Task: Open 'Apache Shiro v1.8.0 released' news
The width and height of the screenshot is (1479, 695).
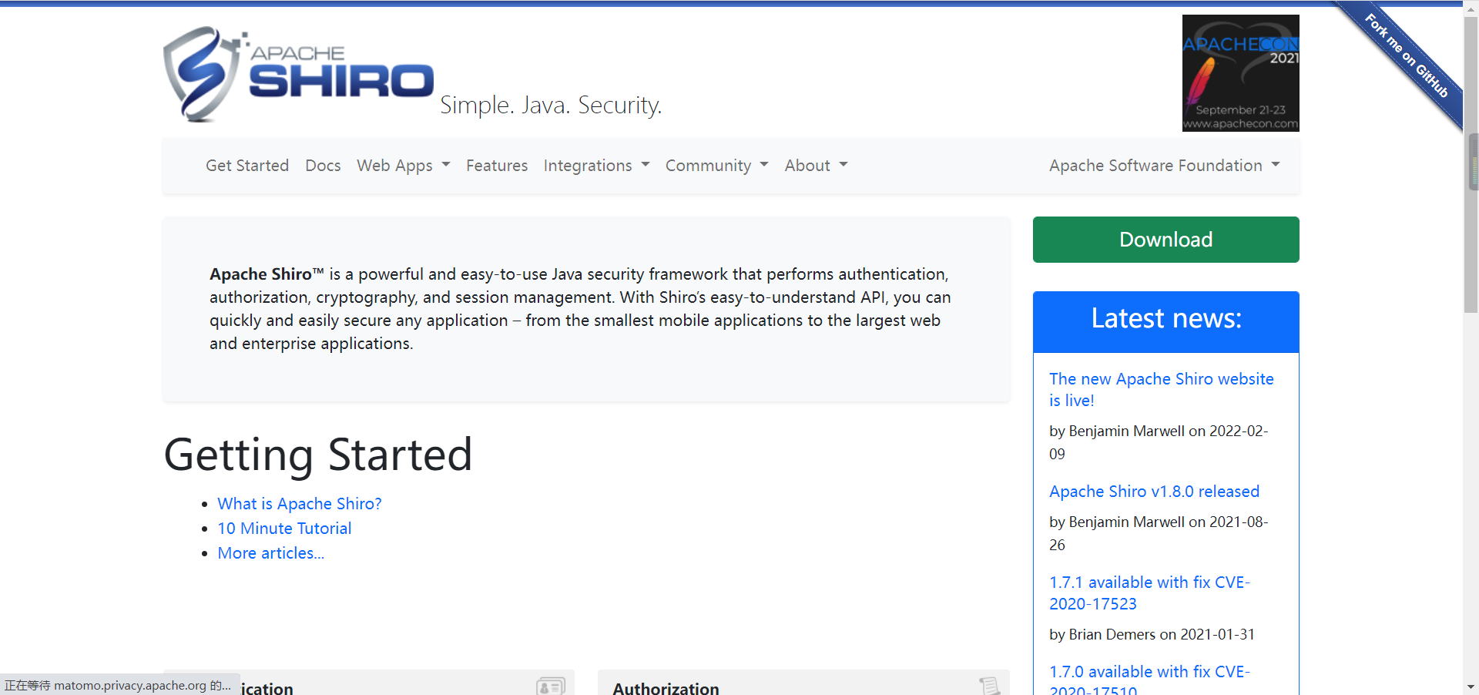Action: click(x=1154, y=492)
